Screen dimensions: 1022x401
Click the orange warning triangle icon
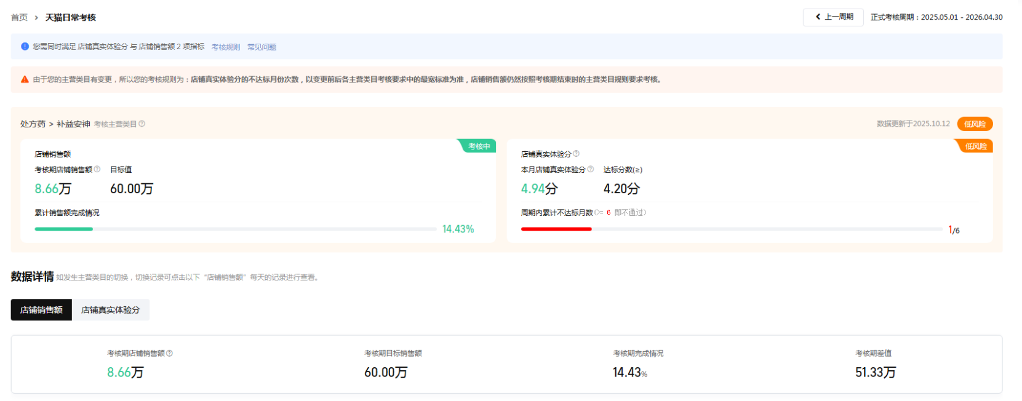click(x=25, y=79)
